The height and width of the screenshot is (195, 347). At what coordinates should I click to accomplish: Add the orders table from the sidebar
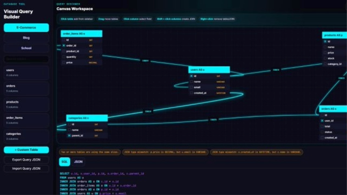26,88
